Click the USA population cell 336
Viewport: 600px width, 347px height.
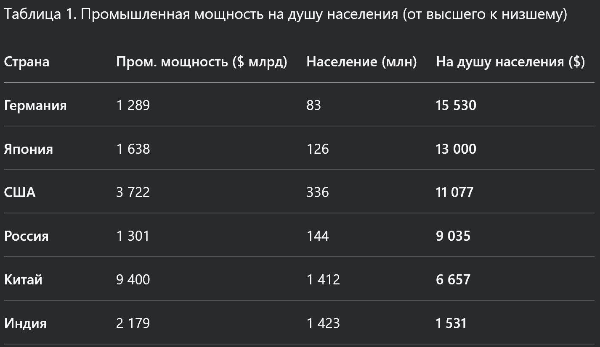tap(317, 192)
